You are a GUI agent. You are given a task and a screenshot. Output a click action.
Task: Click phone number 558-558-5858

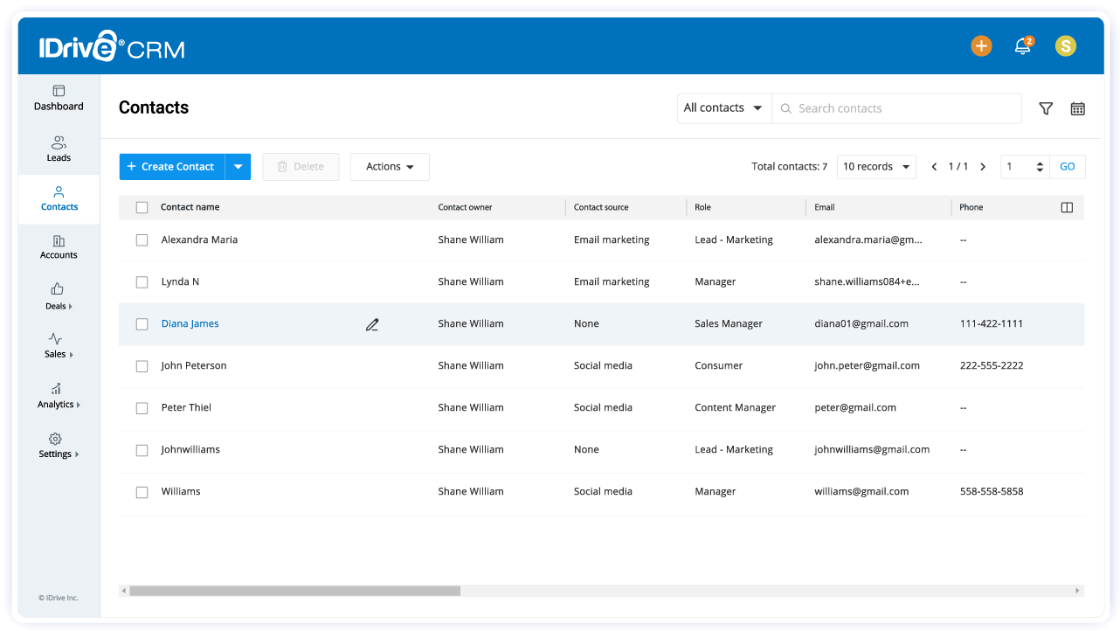tap(992, 491)
